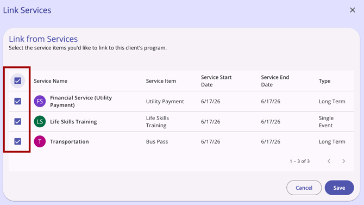Sort by Service Name column header

click(x=51, y=81)
